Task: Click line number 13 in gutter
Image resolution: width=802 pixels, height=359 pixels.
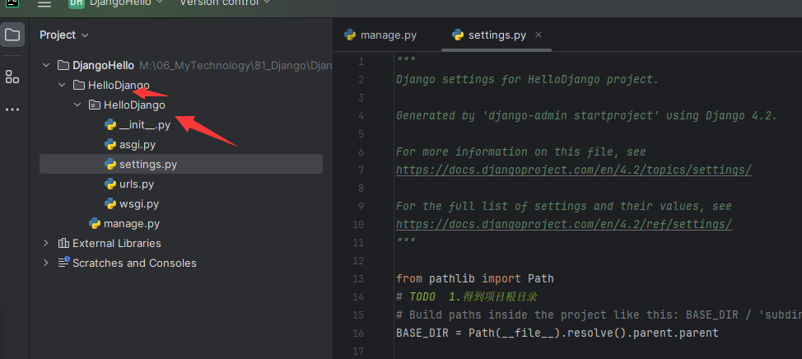Action: tap(358, 278)
